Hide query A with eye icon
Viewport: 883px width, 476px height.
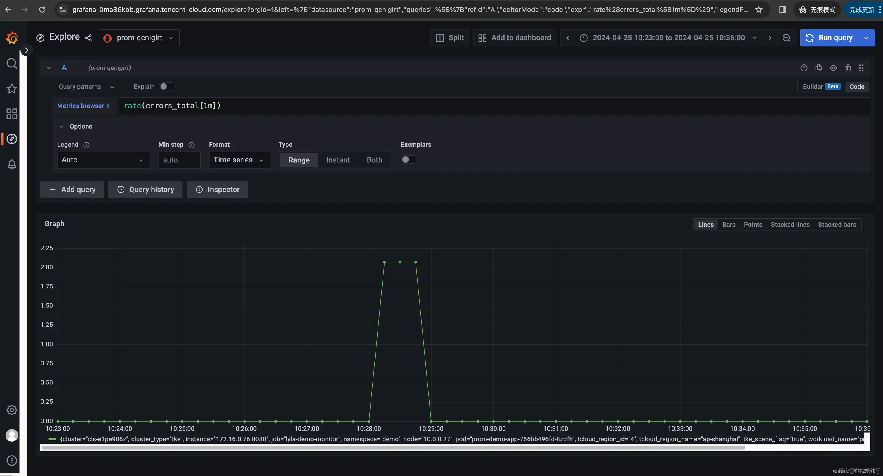coord(833,68)
